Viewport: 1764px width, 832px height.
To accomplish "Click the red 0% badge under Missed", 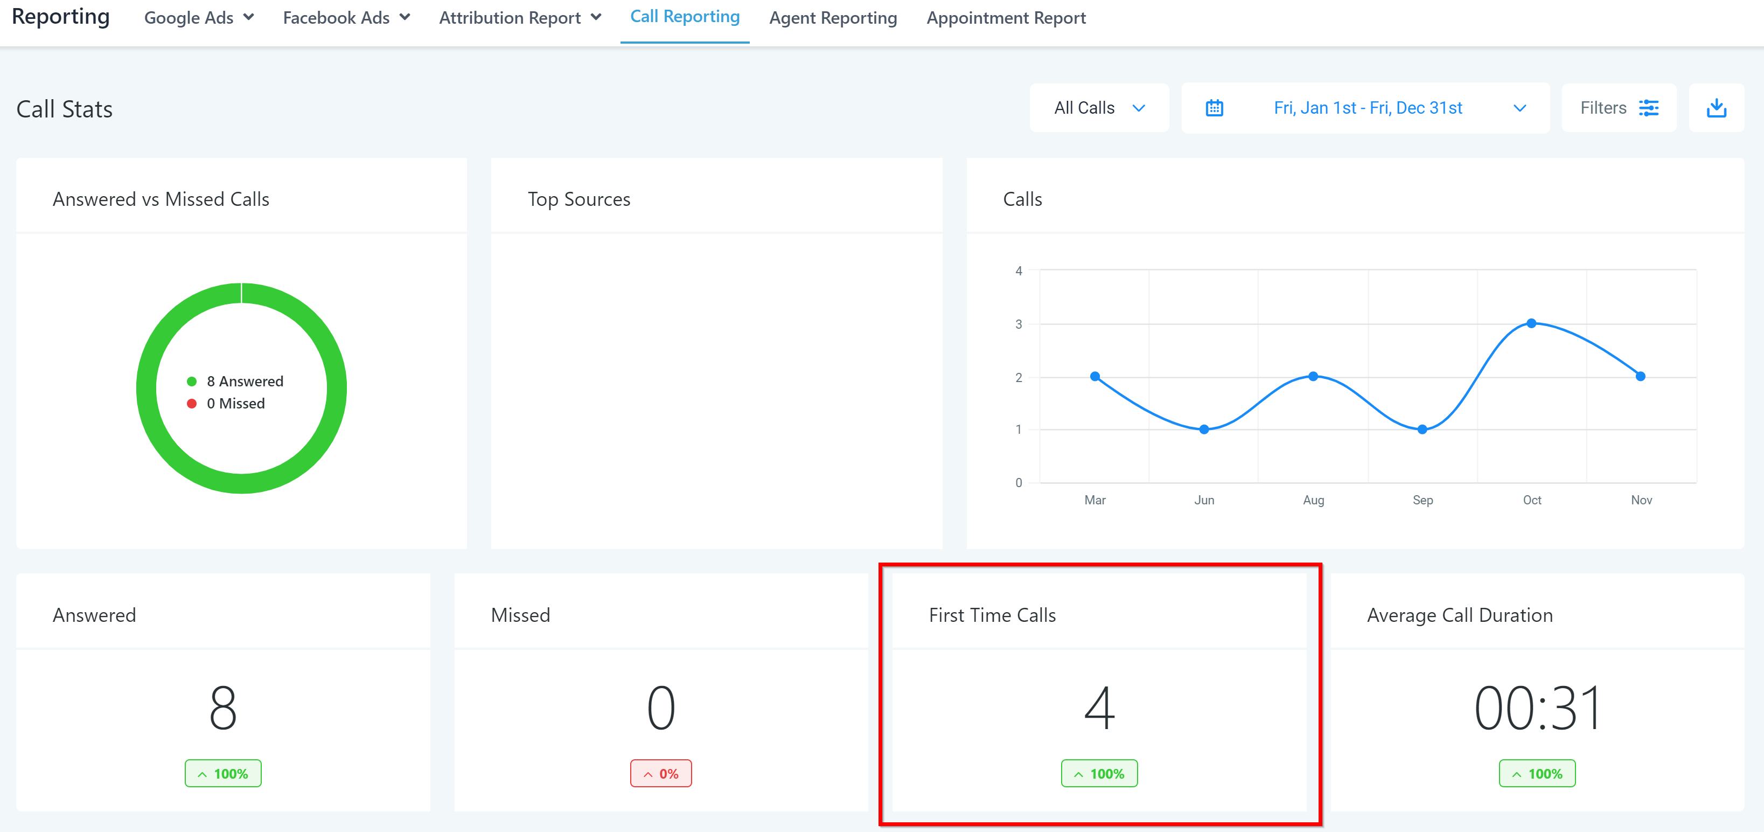I will (x=661, y=774).
